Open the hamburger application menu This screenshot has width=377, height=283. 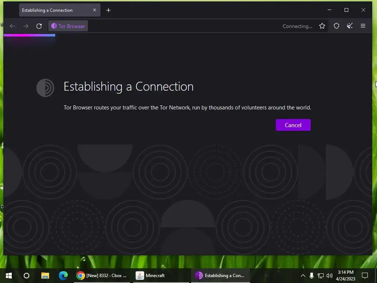click(363, 26)
